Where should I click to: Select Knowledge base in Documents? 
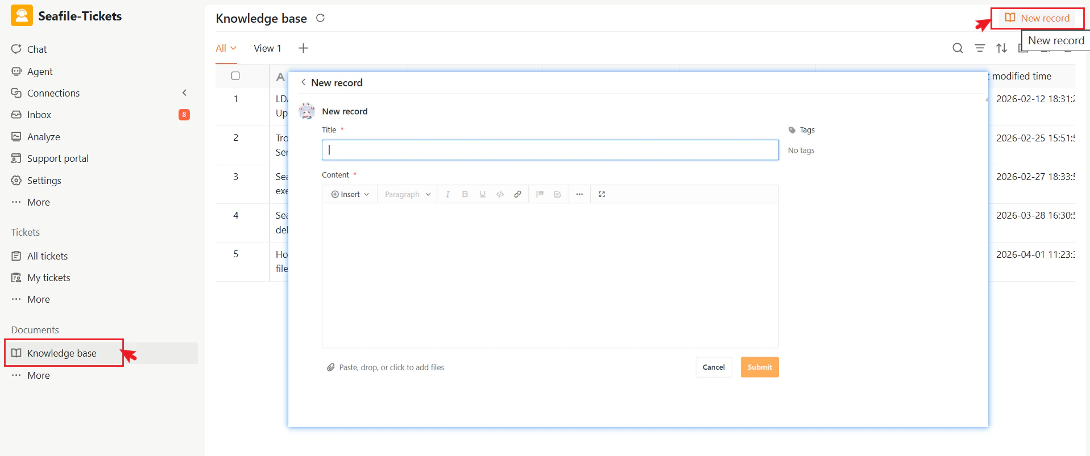[x=61, y=353]
